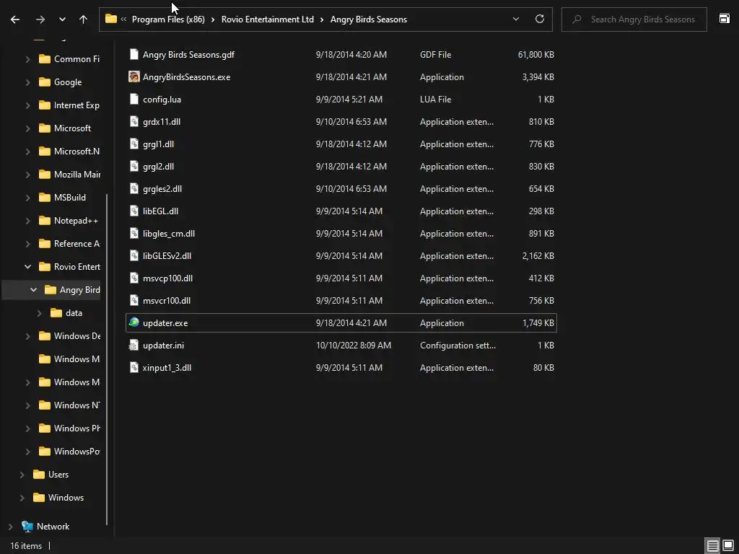Select config.lua file icon

[x=134, y=99]
